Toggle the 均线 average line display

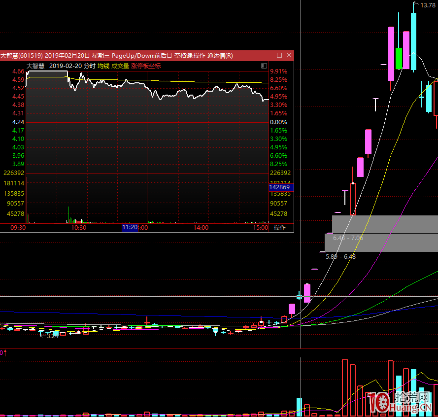tap(103, 66)
